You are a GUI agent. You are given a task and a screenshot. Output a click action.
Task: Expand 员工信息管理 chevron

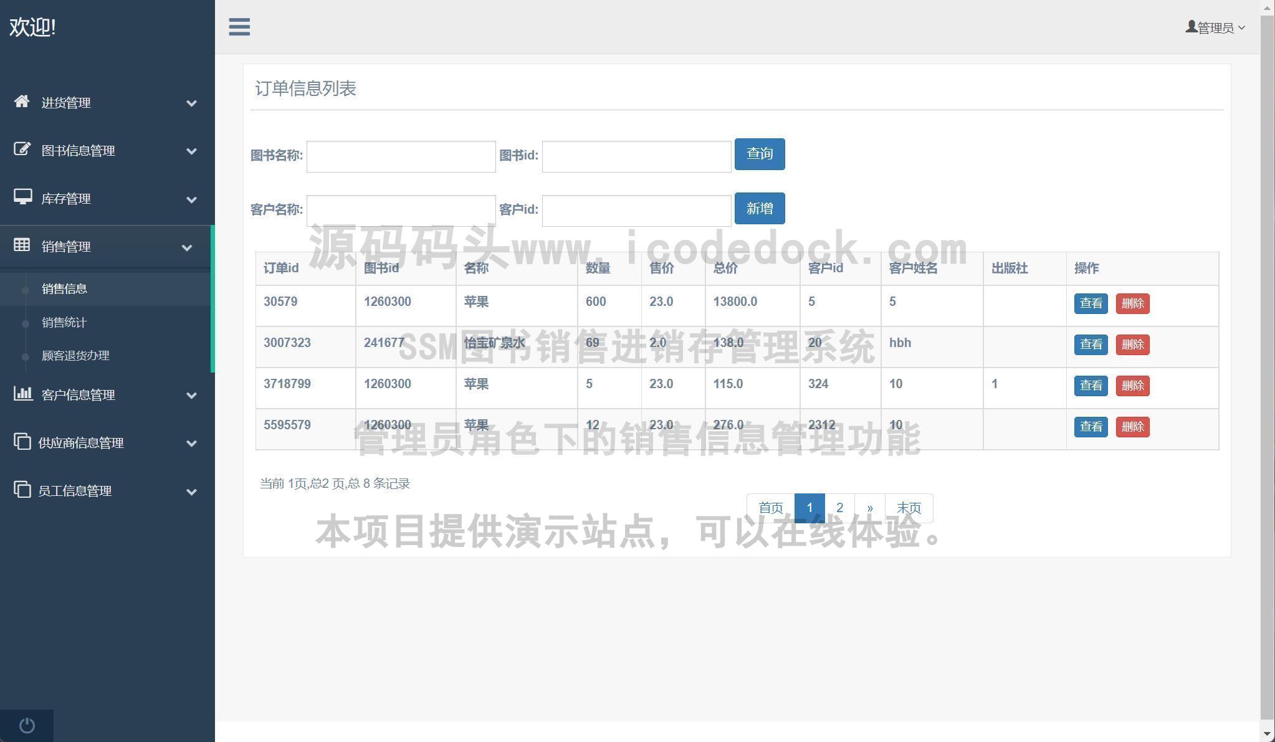coord(191,492)
